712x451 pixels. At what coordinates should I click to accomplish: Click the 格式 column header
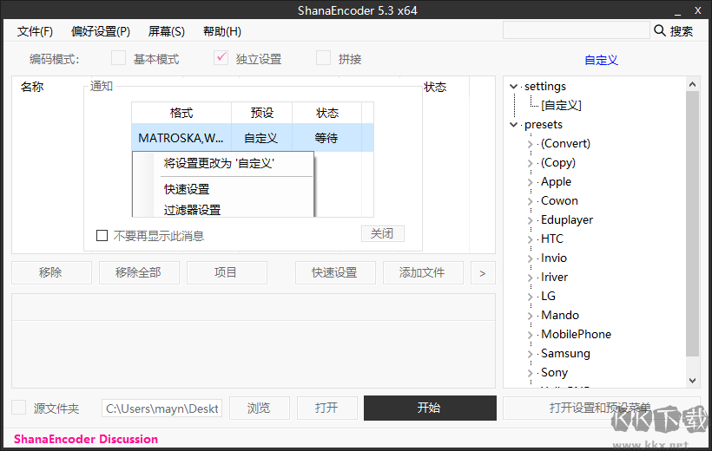coord(181,113)
